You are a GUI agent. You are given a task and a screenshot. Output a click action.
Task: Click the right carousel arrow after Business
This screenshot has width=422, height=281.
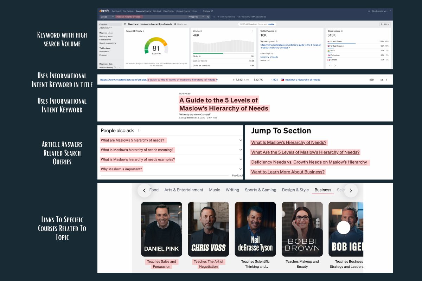(351, 190)
